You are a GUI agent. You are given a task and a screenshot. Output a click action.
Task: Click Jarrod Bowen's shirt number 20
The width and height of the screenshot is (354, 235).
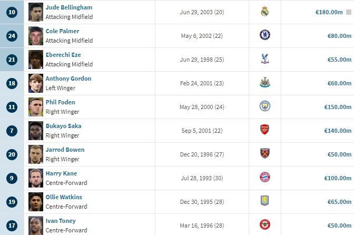12,154
